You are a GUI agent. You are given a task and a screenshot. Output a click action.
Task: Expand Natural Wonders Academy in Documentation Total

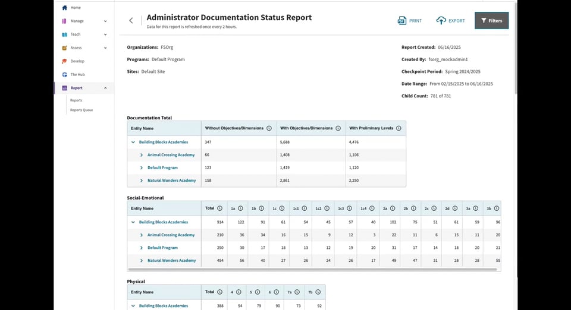pos(142,181)
